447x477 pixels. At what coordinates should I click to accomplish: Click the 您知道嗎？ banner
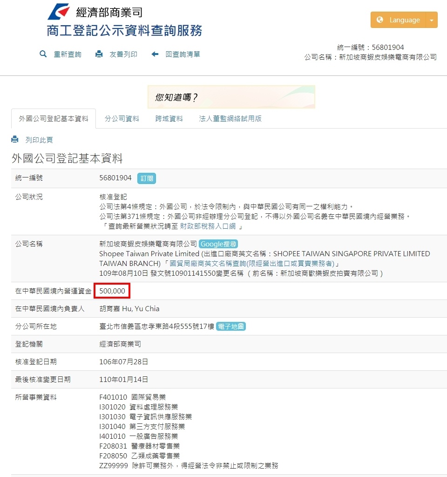pyautogui.click(x=231, y=97)
